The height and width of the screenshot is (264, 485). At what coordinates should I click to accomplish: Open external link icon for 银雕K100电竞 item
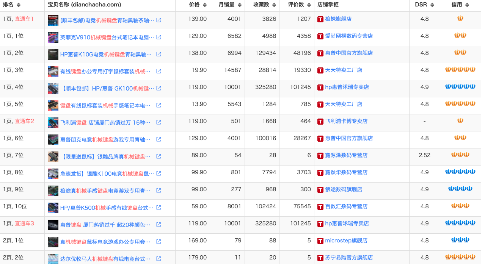[159, 173]
